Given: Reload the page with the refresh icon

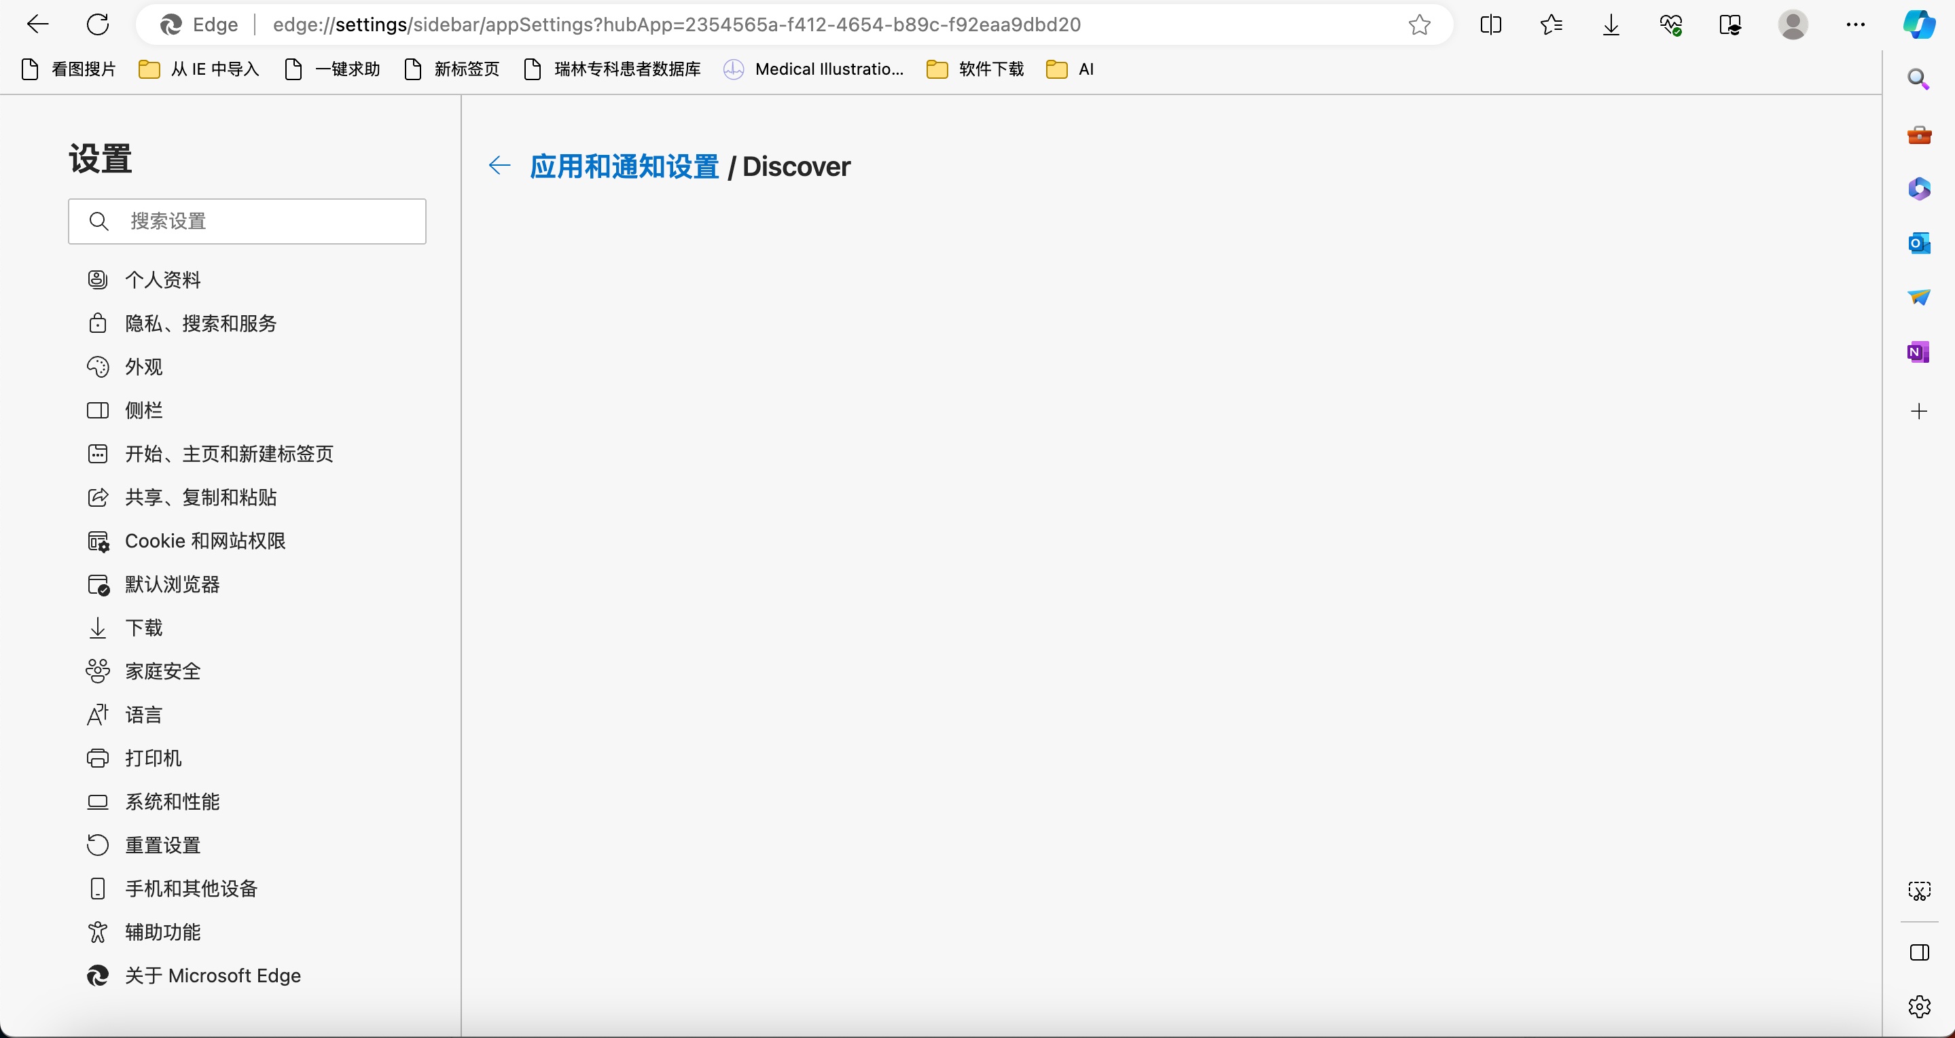Looking at the screenshot, I should (98, 24).
